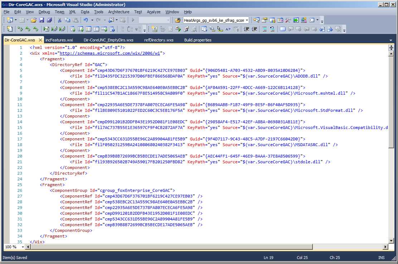Click the Move to Next Bookmark icon
This screenshot has height=264, width=398.
point(298,29)
